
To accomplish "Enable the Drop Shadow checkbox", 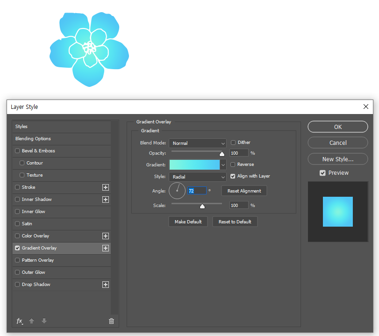I will click(x=17, y=284).
